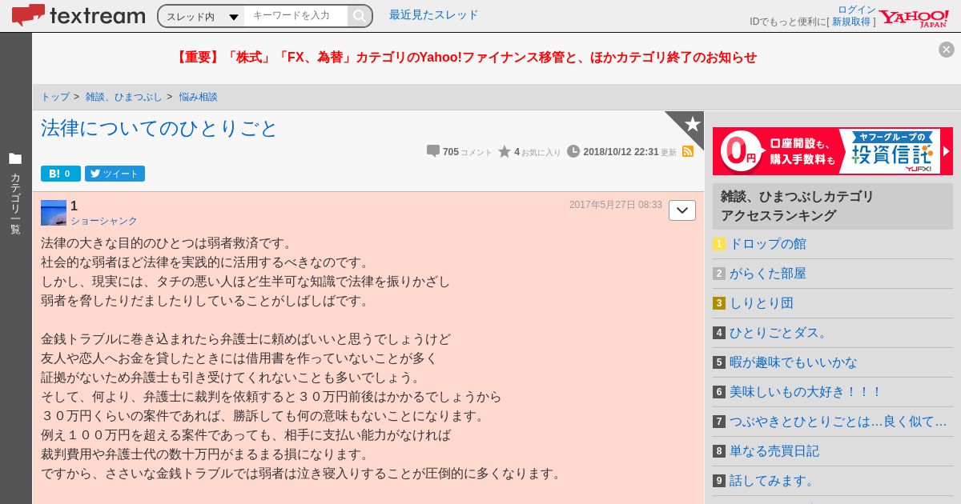Open the Yahoo! JAPAN logo
Image resolution: width=961 pixels, height=504 pixels.
914,18
